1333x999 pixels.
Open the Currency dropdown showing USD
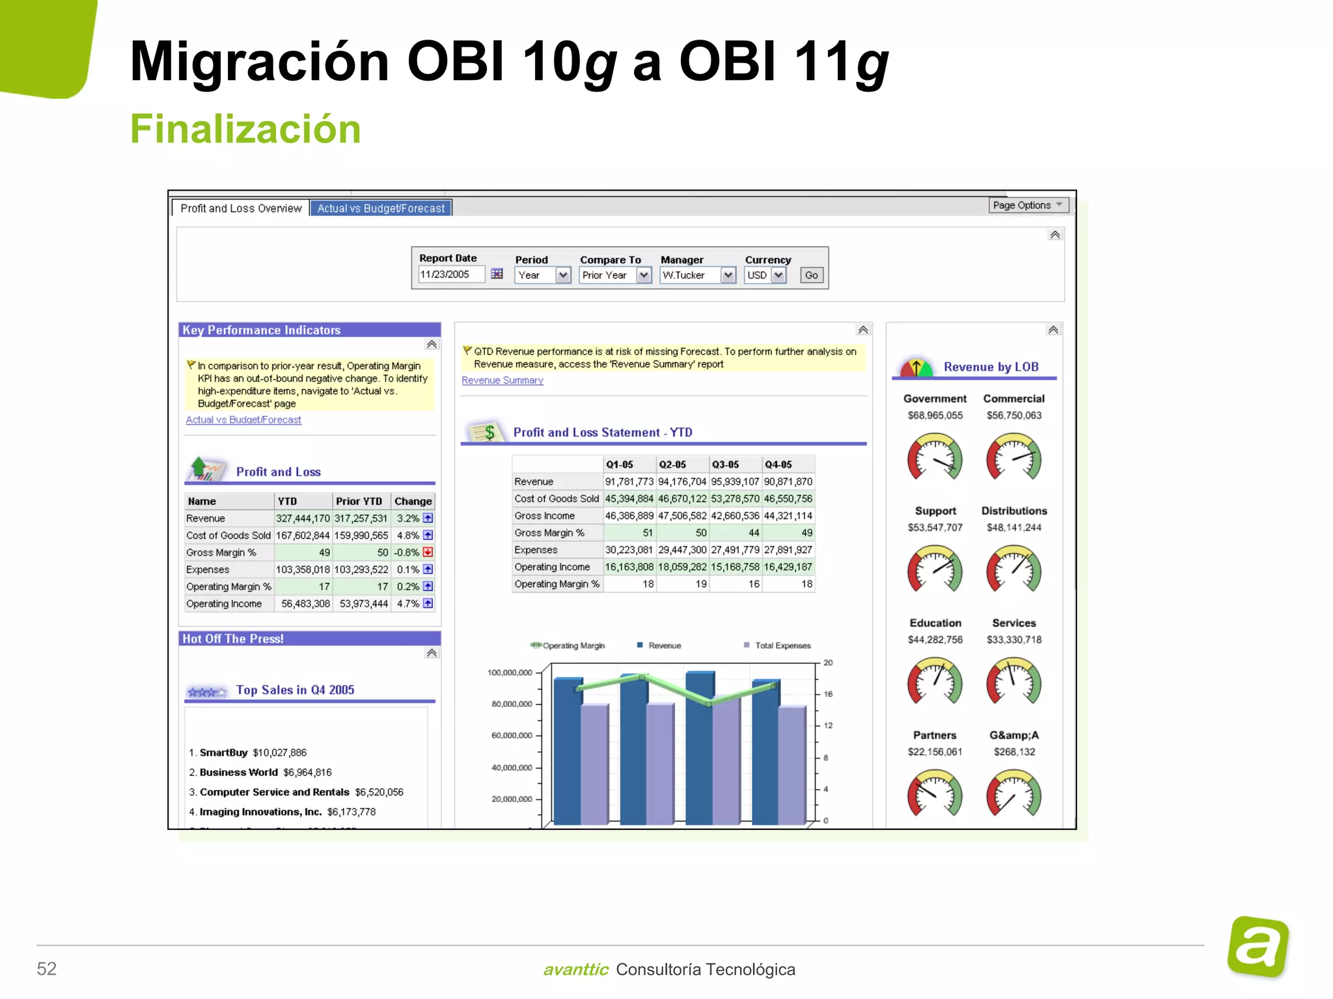765,275
